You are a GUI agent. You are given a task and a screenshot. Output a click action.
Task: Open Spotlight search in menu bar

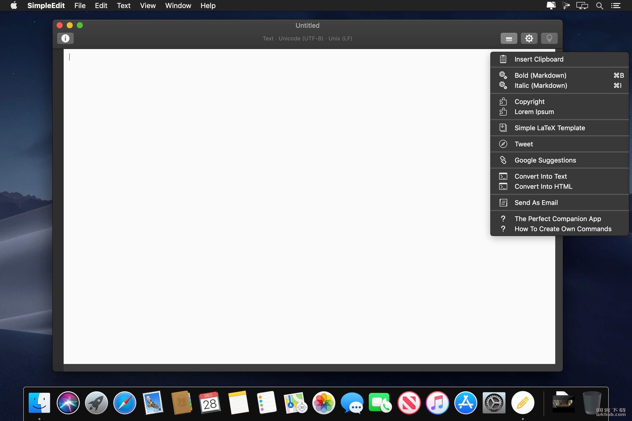(599, 5)
